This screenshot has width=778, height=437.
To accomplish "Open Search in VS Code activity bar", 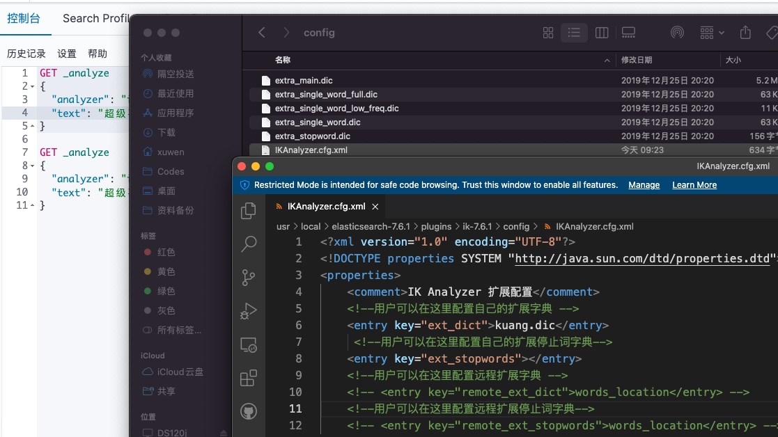I will pyautogui.click(x=249, y=244).
